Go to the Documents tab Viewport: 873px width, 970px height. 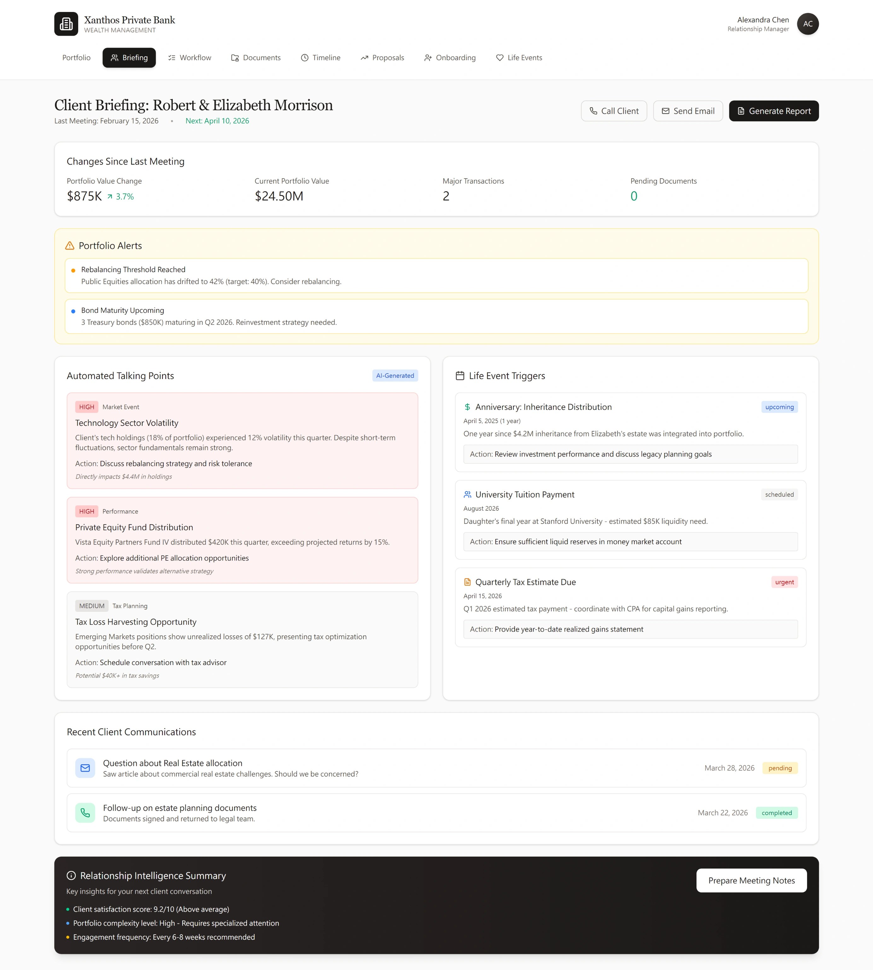click(x=256, y=58)
